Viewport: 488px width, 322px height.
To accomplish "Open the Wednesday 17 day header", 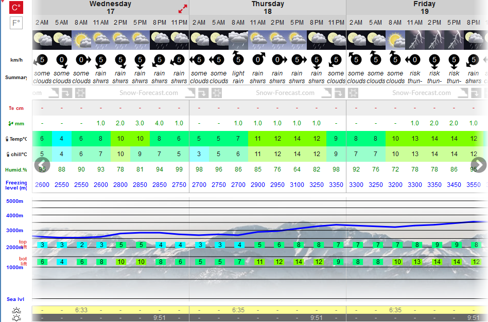I will click(111, 8).
